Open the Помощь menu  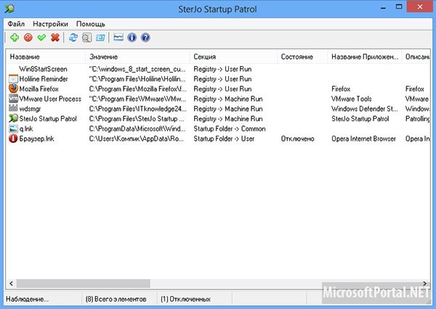point(91,24)
